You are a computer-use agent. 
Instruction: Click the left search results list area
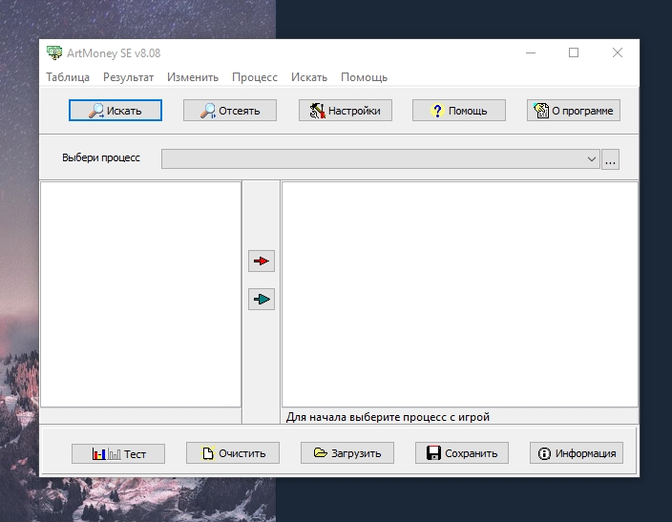pos(140,295)
